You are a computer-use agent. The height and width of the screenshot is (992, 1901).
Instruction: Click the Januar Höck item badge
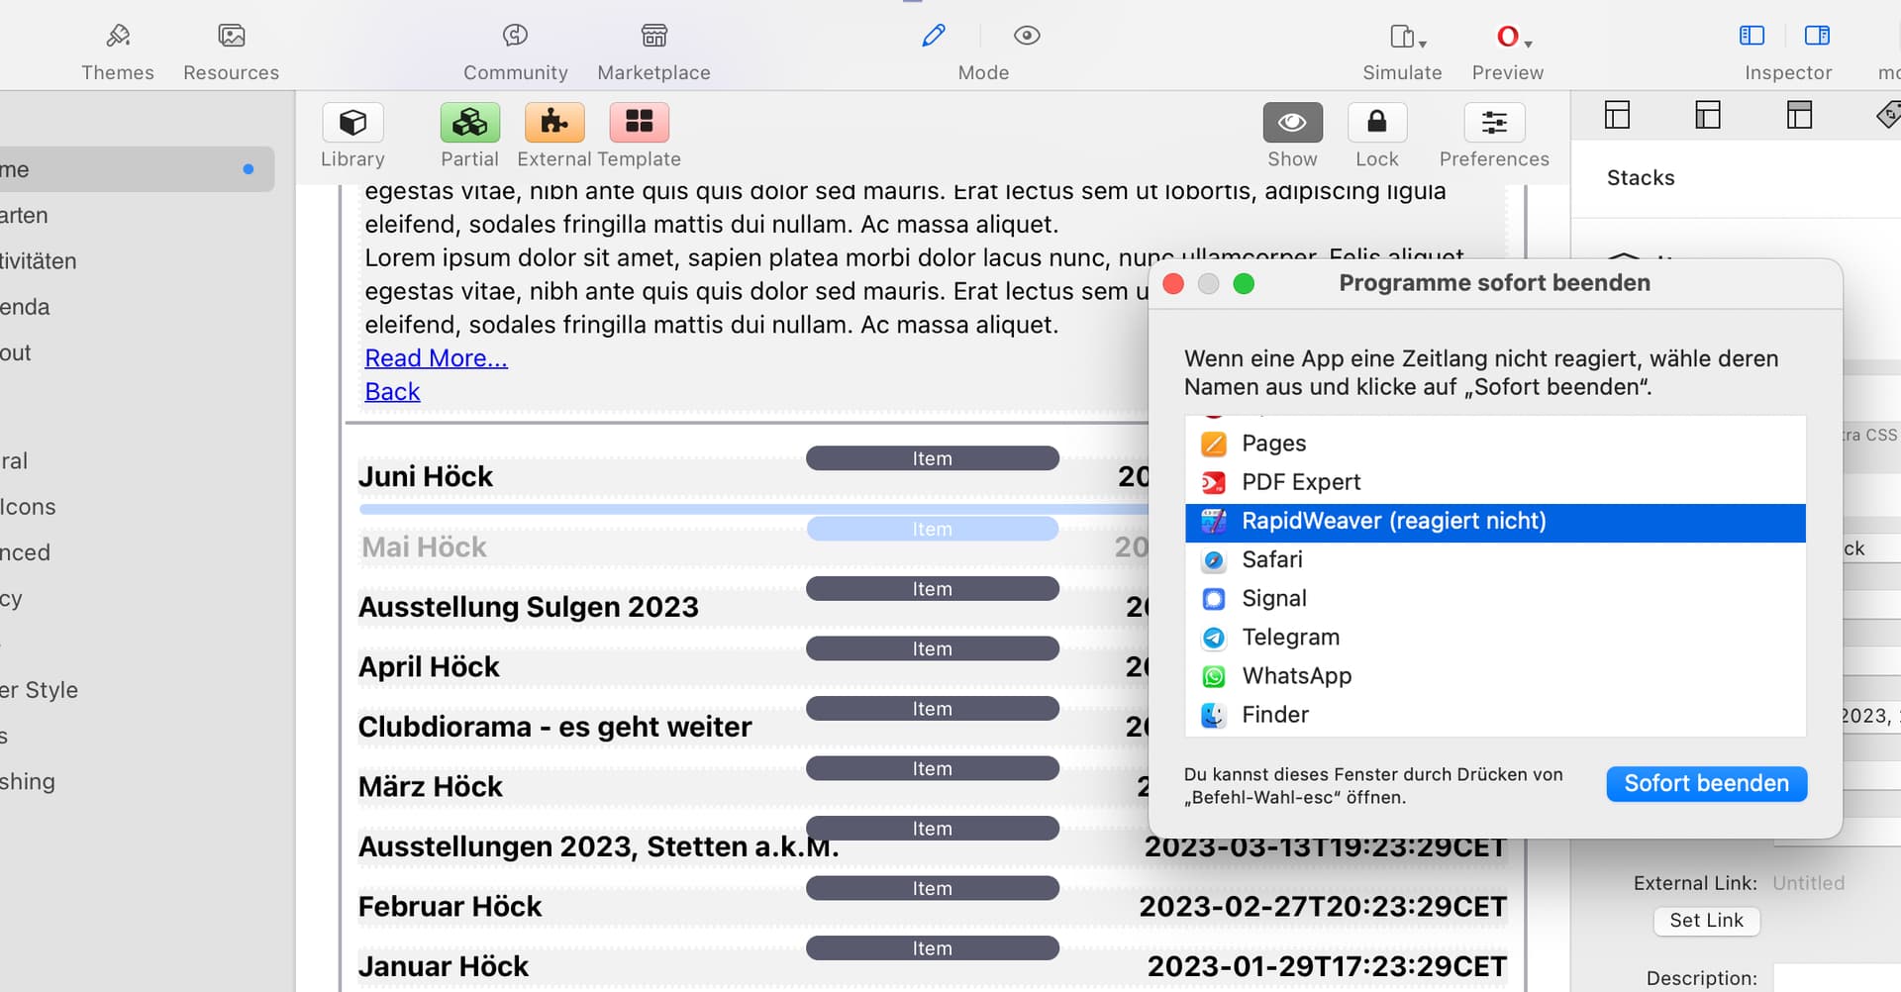[x=932, y=948]
